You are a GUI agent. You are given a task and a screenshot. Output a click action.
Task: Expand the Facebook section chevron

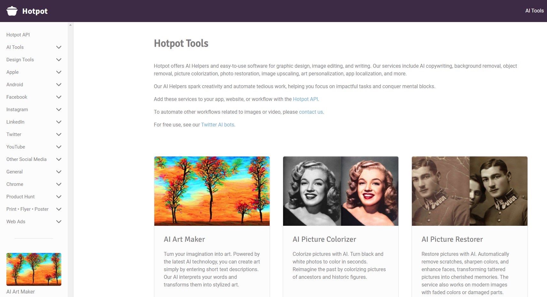59,97
